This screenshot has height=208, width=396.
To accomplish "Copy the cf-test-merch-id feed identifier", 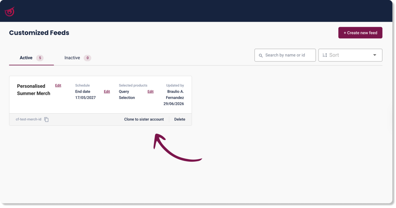I will (46, 120).
